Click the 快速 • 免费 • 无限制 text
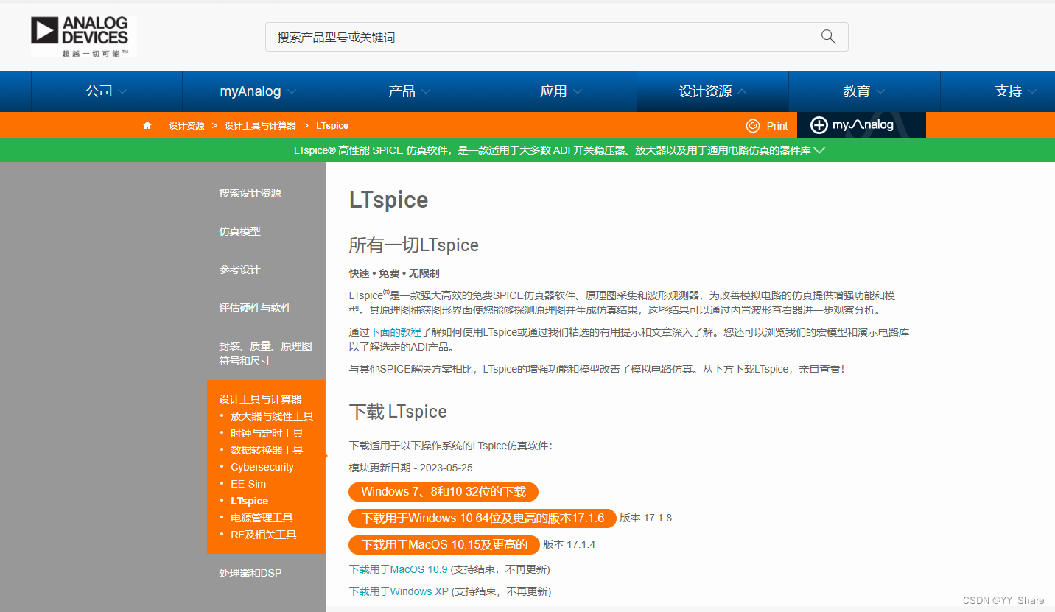 pyautogui.click(x=394, y=273)
